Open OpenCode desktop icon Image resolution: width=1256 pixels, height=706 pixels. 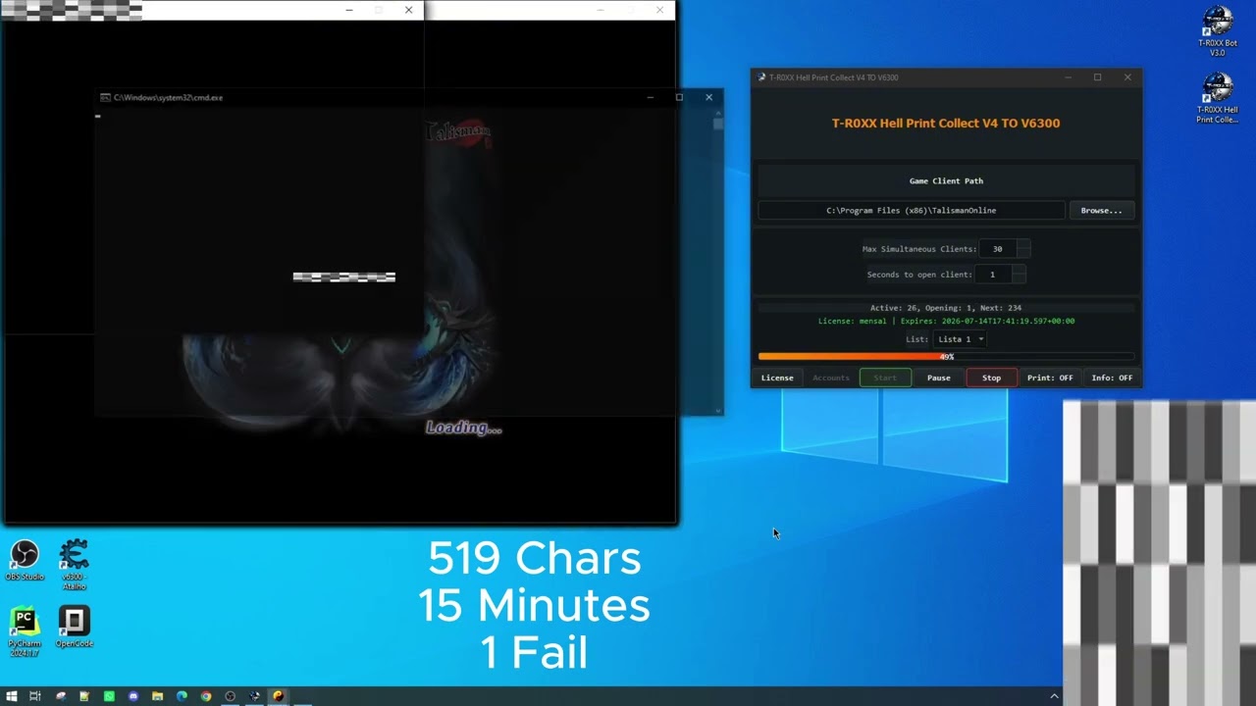tap(75, 628)
